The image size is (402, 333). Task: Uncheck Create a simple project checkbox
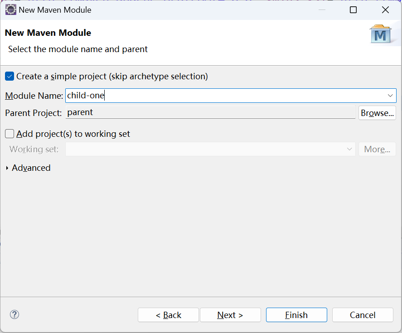point(10,77)
